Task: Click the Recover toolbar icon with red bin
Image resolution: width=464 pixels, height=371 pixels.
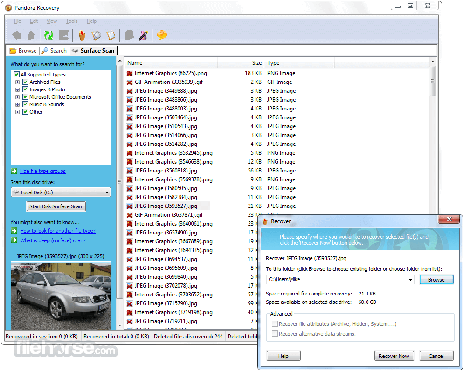Action: coord(82,35)
